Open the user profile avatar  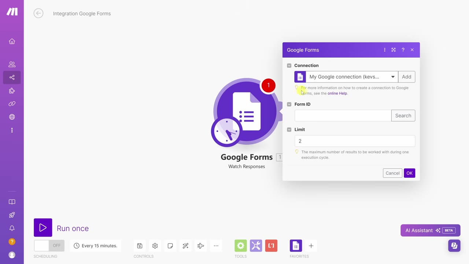click(12, 255)
